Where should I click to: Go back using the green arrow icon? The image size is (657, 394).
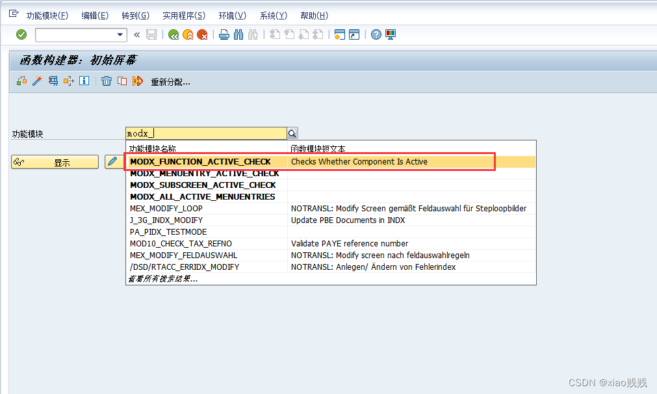coord(173,35)
